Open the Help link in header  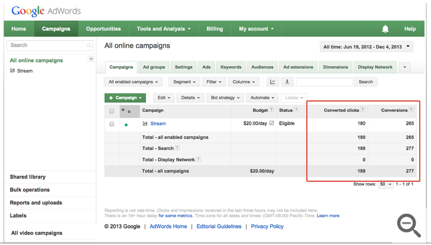tap(410, 29)
